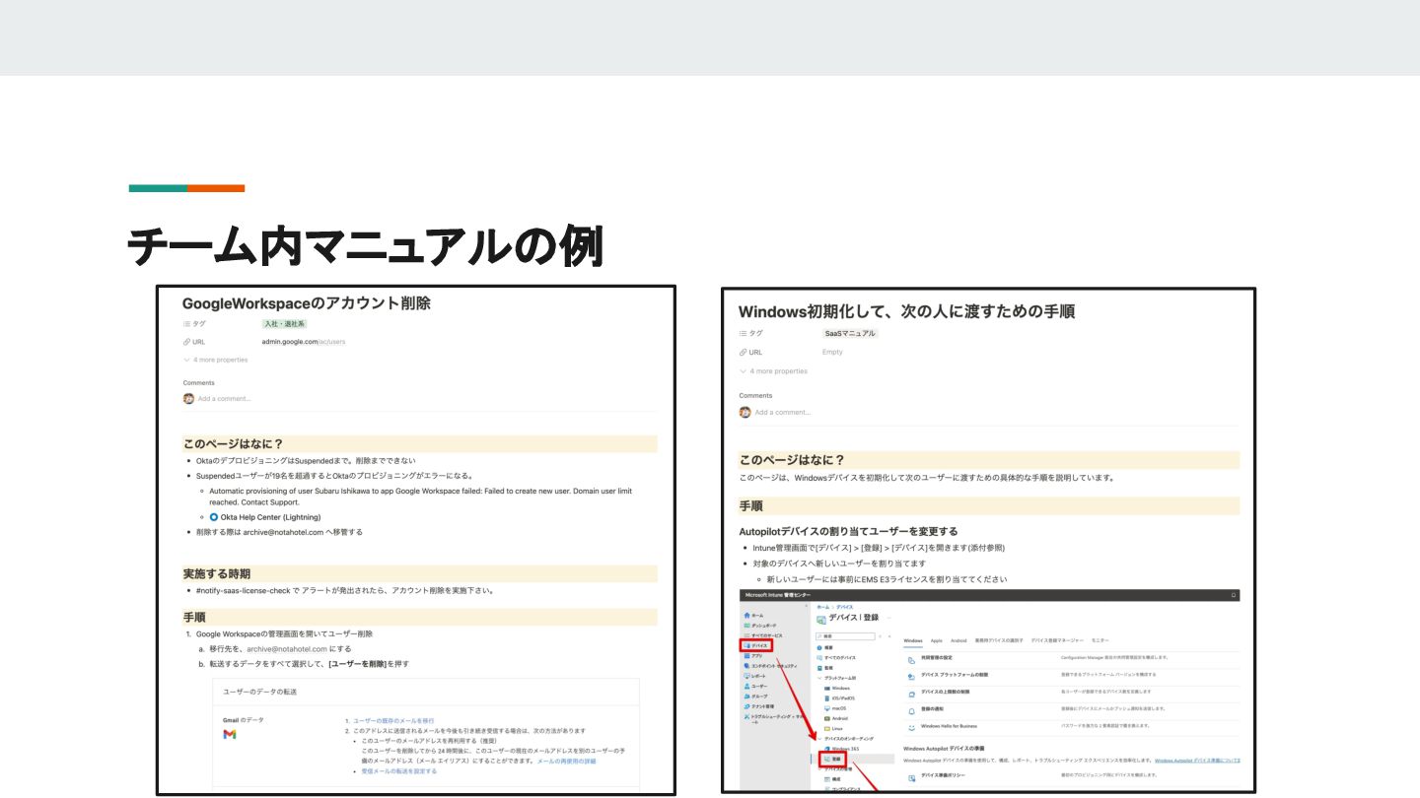Click メールの再使用の詳細 link

click(x=566, y=761)
